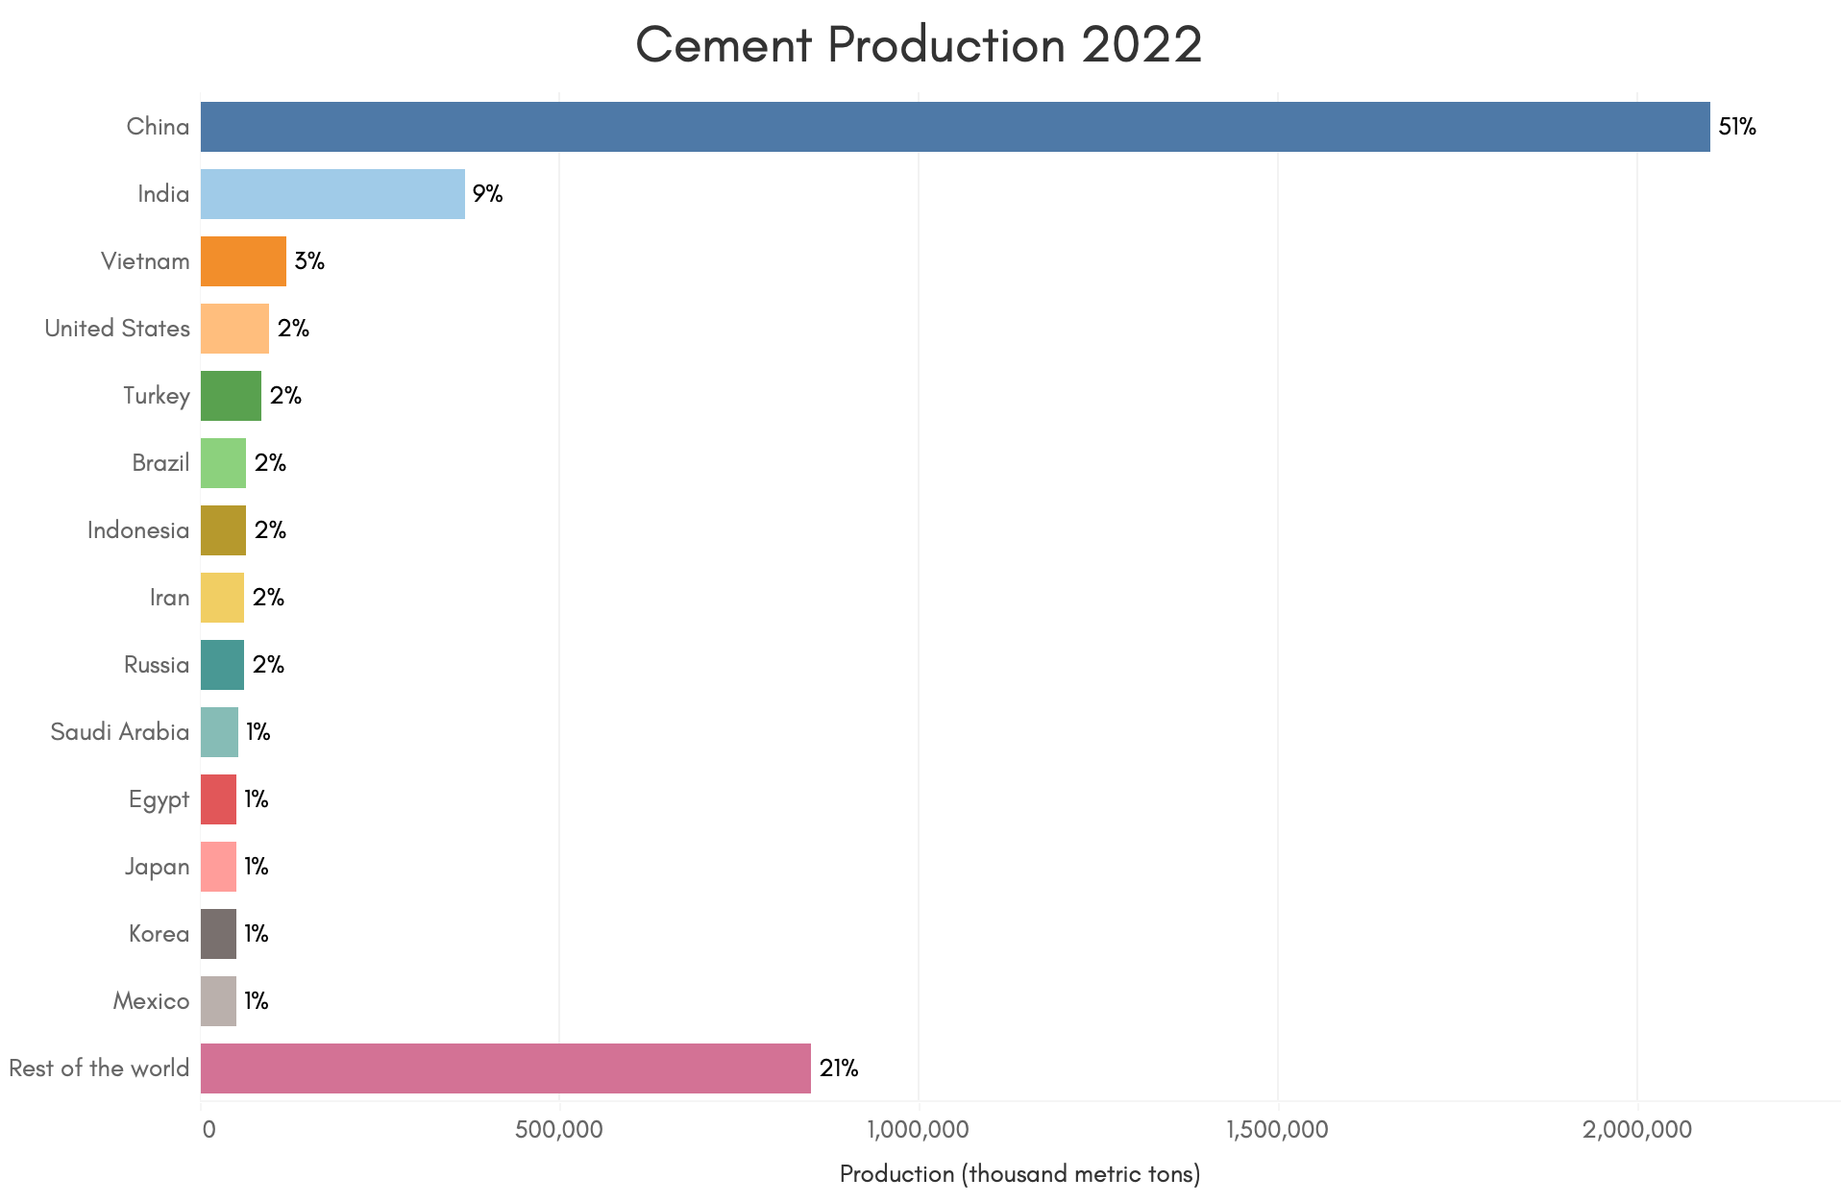Click the Saudi Arabia axis label
This screenshot has height=1203, width=1841.
[120, 732]
